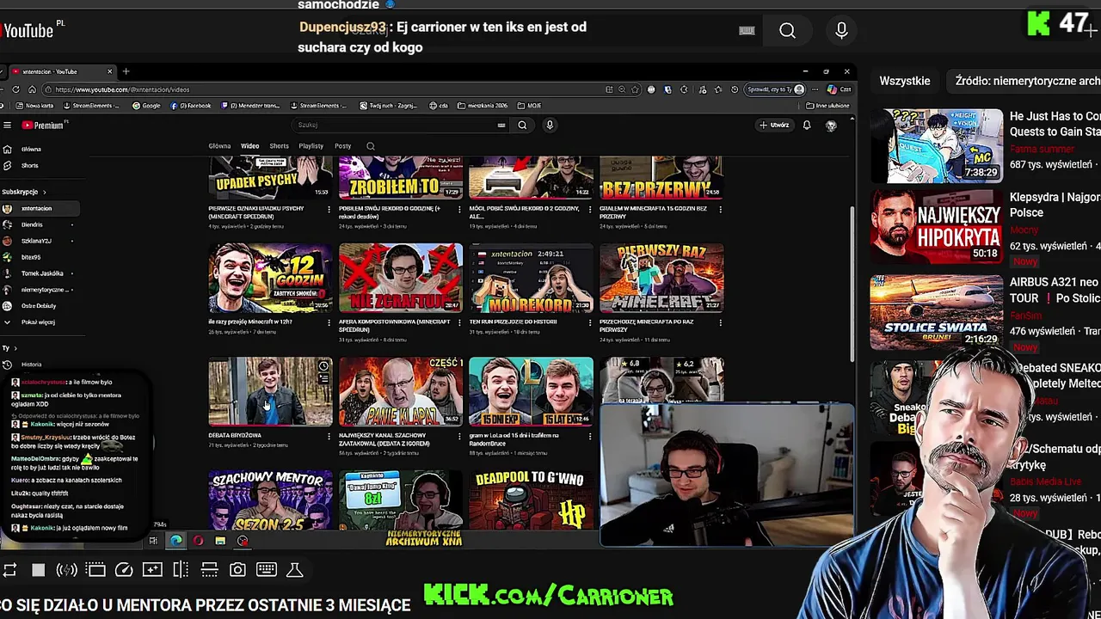Image resolution: width=1101 pixels, height=619 pixels.
Task: Open xntentacion channel in subscriptions list
Action: [x=39, y=208]
